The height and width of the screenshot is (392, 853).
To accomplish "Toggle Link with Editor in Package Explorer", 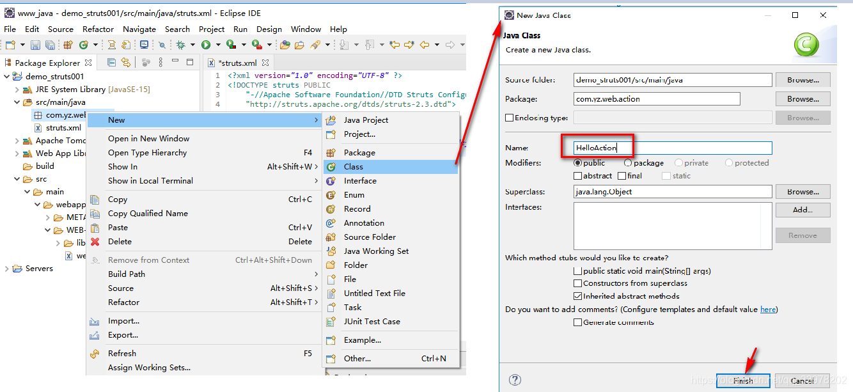I will pos(125,62).
